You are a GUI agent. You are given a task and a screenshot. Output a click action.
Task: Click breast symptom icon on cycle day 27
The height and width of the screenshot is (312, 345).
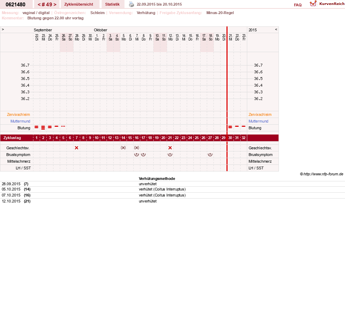[210, 155]
